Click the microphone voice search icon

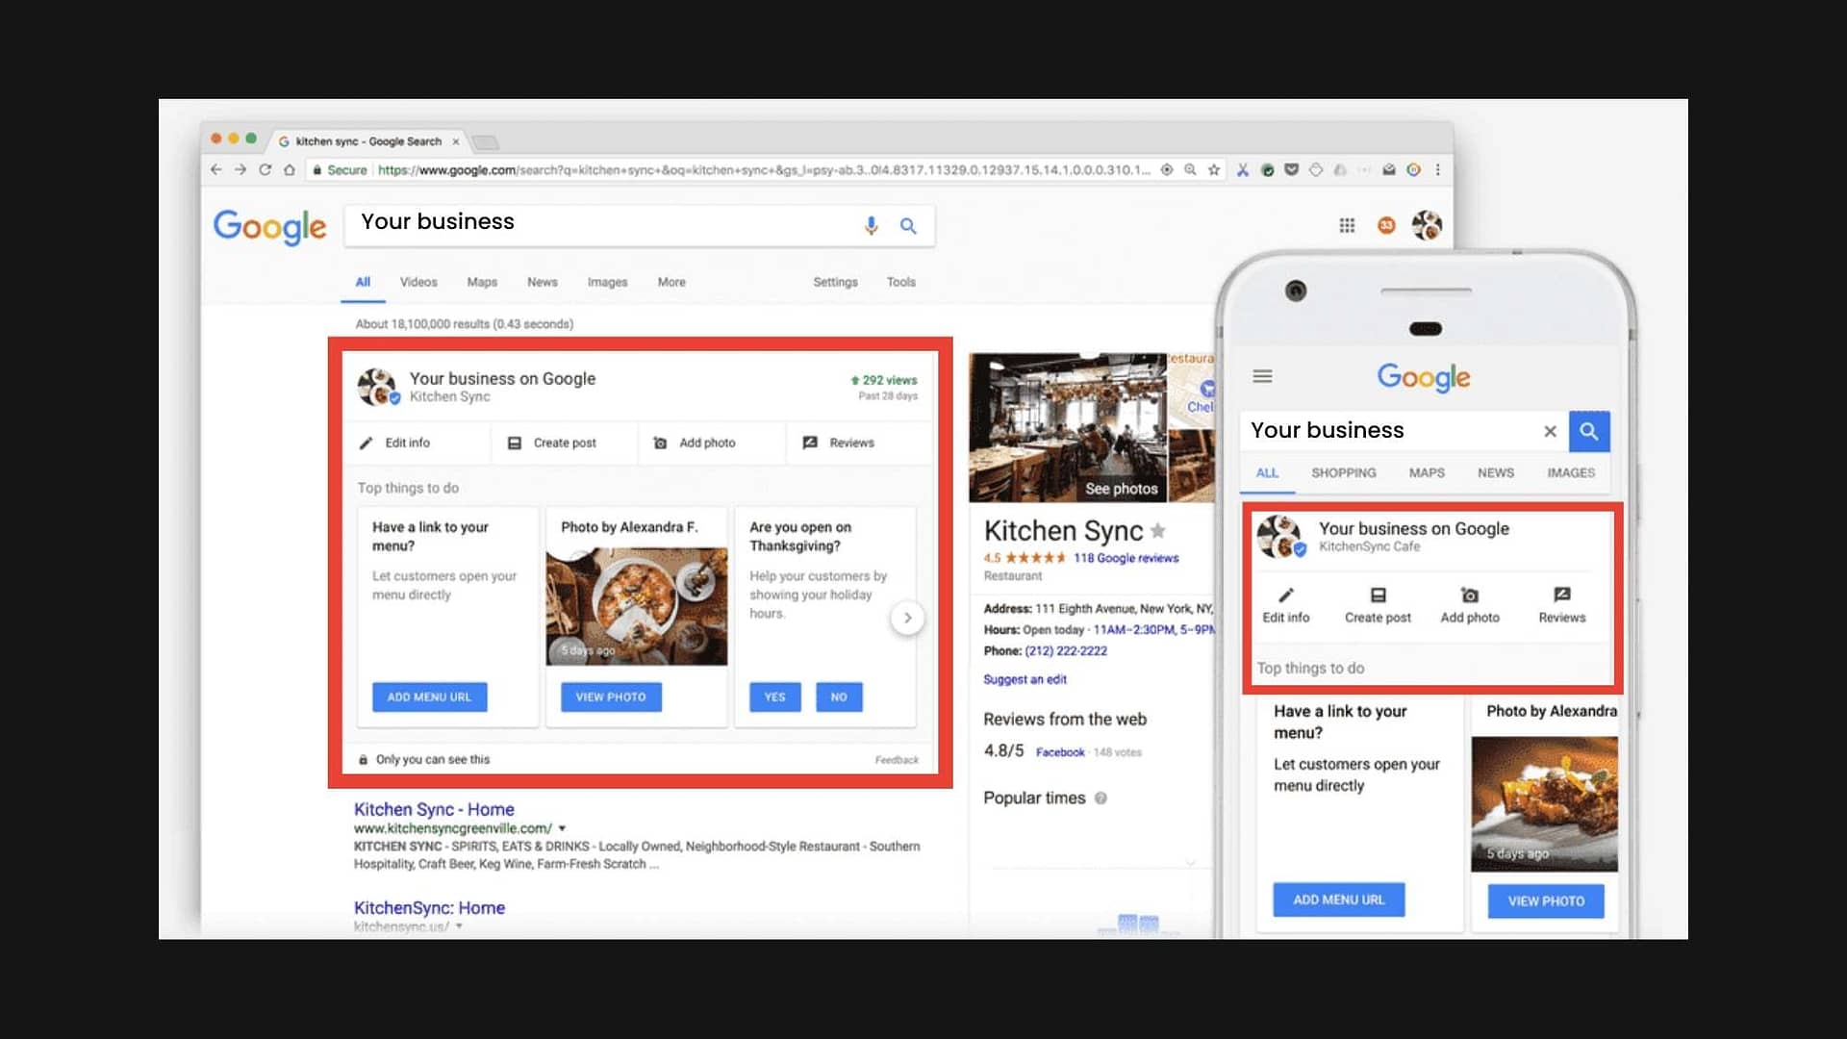coord(871,225)
